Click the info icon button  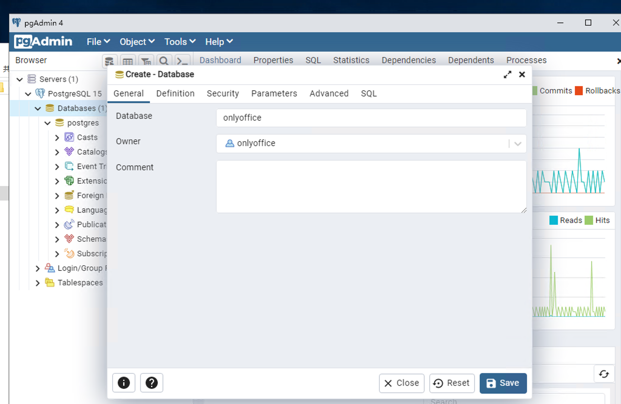click(x=124, y=383)
